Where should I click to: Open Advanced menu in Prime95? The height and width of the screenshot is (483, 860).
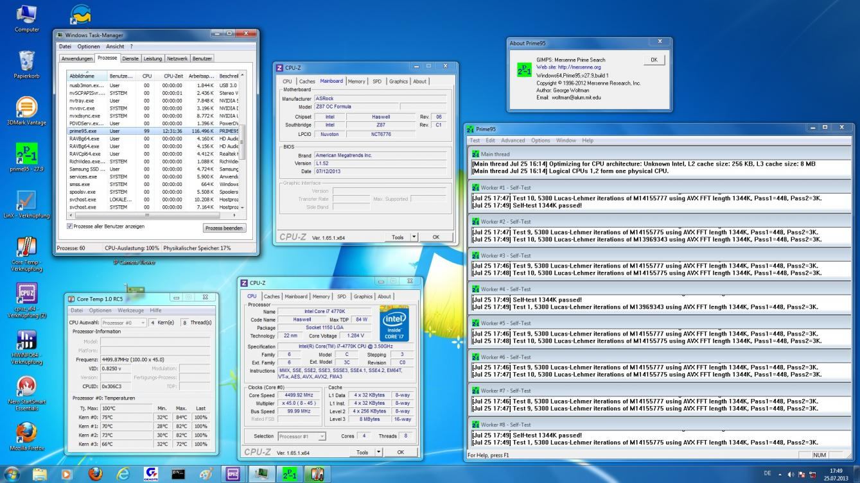coord(513,140)
